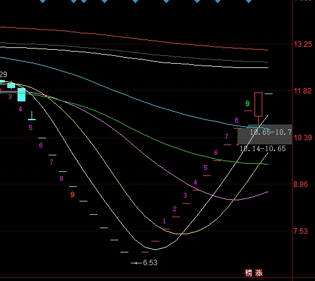Select the magenta 1 marker near the bottom
315x281 pixels.
[x=164, y=221]
